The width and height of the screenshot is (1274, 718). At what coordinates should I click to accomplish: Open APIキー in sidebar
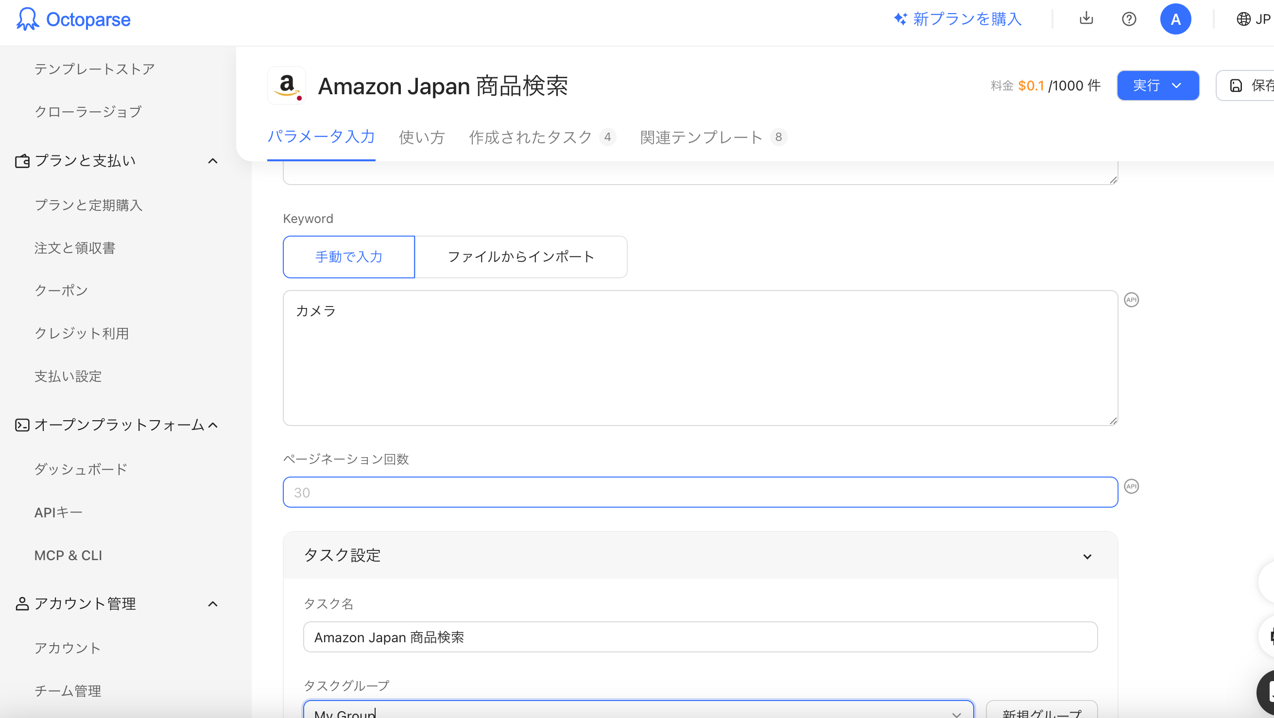point(58,513)
